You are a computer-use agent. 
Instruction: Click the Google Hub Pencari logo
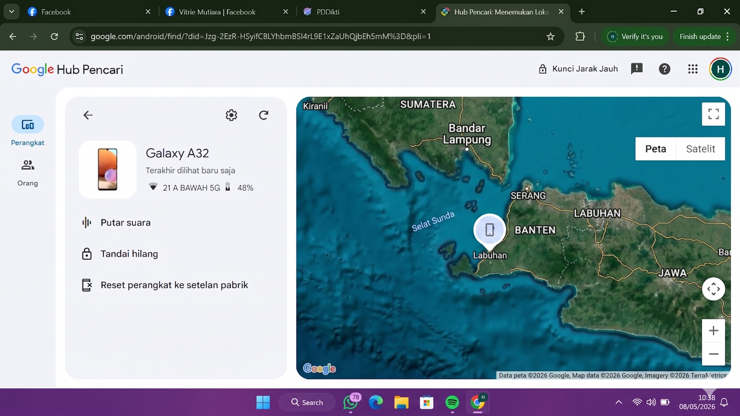click(67, 69)
